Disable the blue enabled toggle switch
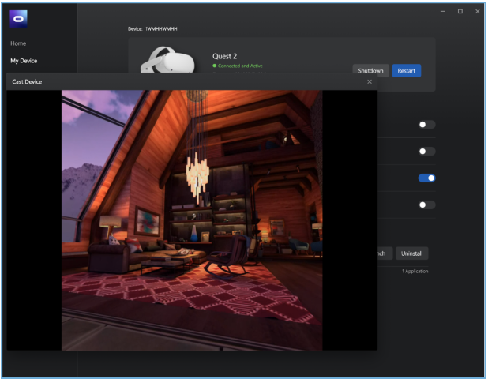Viewport: 488px width, 379px height. click(426, 178)
